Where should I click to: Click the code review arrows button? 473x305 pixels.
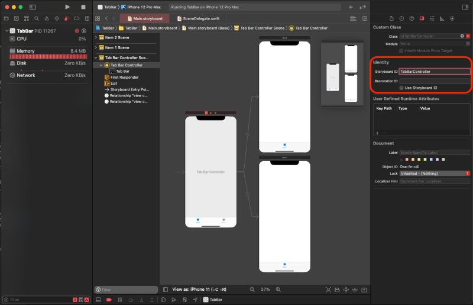pos(362,7)
